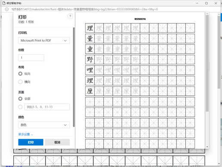The height and width of the screenshot is (167, 222).
Task: Select the 全部 all pages option
Action: point(20,99)
